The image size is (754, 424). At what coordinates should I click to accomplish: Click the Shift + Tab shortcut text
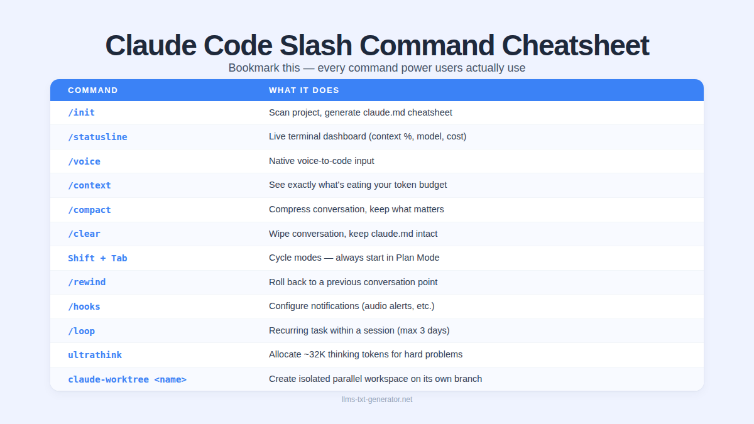click(97, 258)
